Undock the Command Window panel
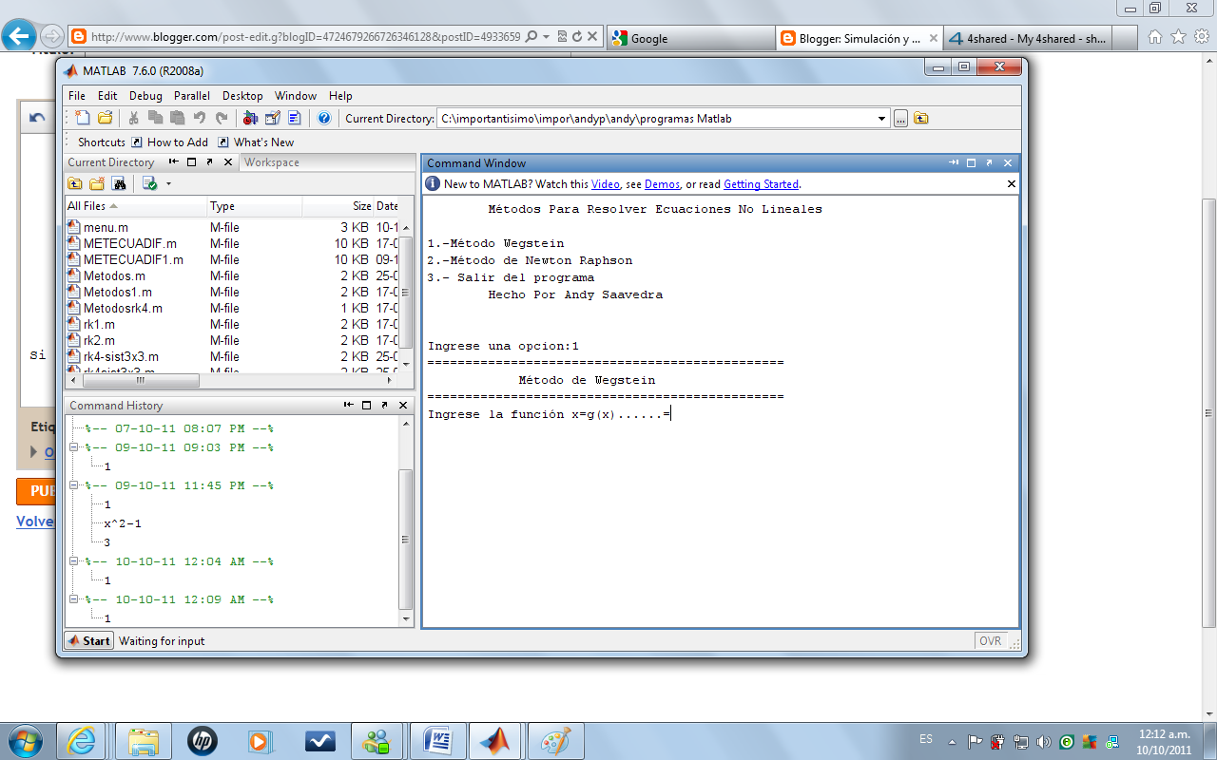 point(989,163)
